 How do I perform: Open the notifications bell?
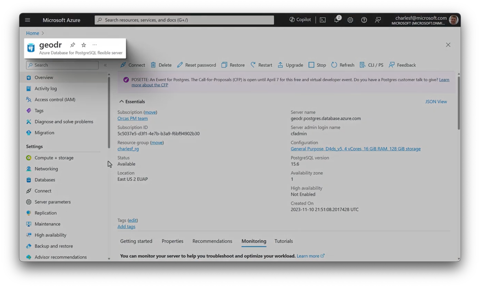(337, 20)
